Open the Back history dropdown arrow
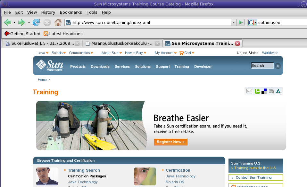This screenshot has width=307, height=187. (14, 22)
